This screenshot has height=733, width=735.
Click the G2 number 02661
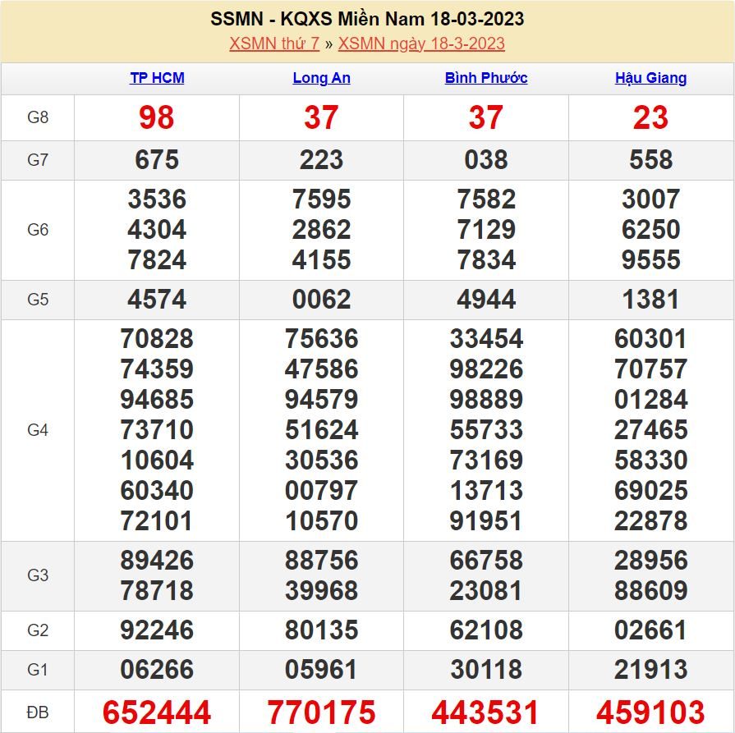point(650,630)
